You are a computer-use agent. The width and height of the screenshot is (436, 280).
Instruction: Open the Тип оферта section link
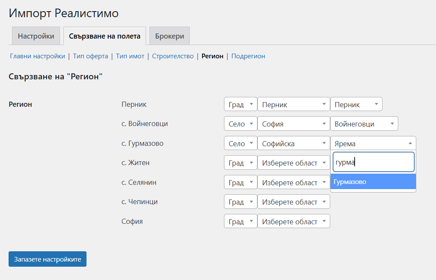tap(90, 56)
